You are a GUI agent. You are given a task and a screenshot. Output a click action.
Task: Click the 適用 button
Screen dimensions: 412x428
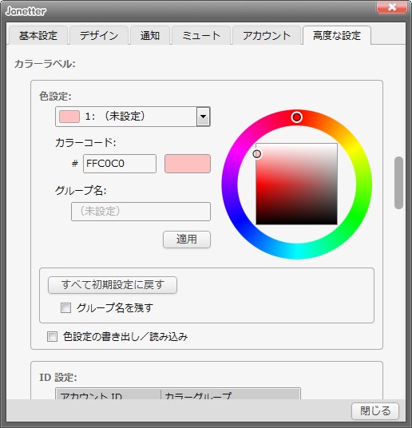[x=187, y=240]
